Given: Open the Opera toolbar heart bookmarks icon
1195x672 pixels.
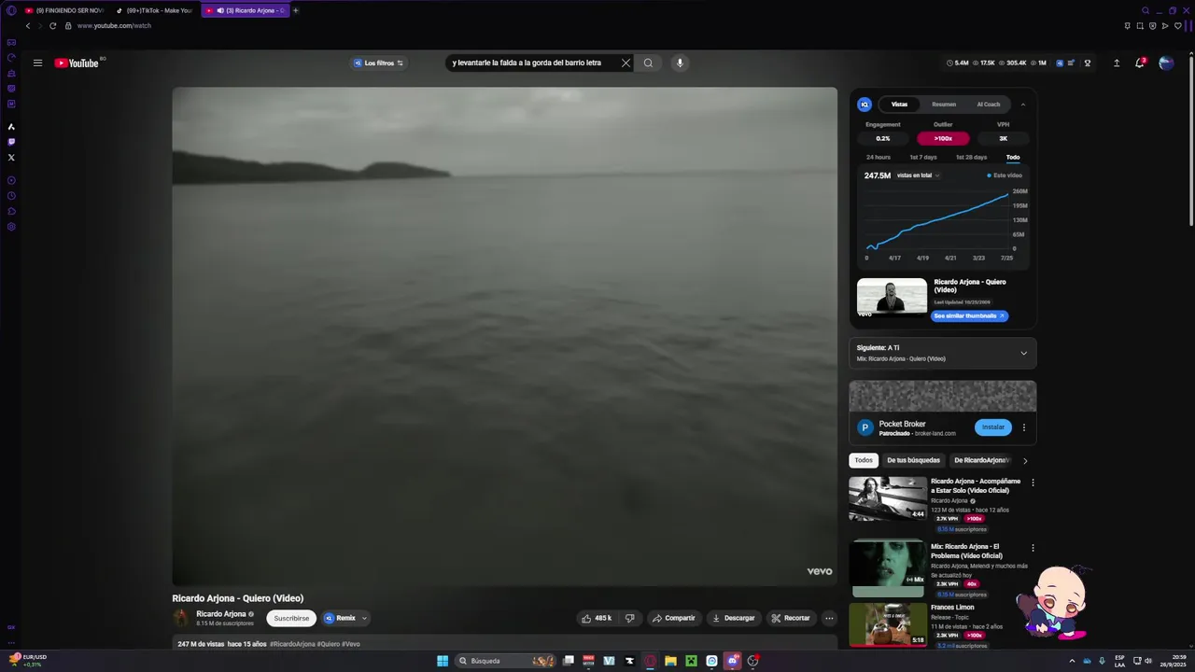Looking at the screenshot, I should [x=1177, y=26].
